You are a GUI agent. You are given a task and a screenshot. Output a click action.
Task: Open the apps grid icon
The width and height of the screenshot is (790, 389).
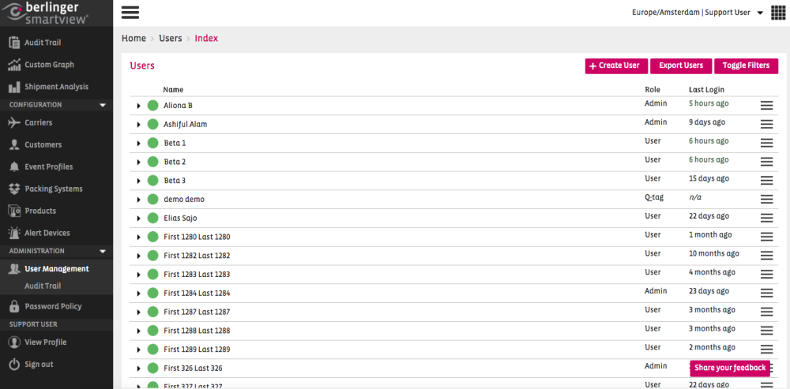click(778, 13)
